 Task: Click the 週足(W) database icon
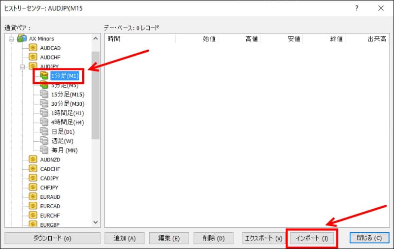coord(44,141)
